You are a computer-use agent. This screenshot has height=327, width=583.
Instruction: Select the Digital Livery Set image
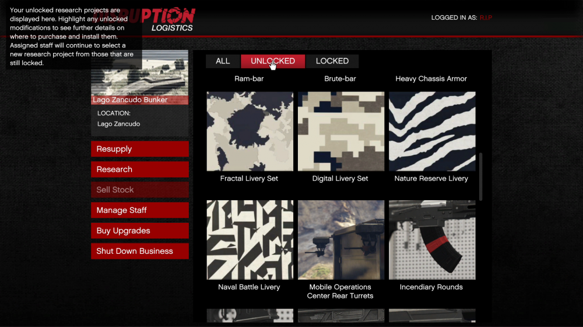pos(341,131)
